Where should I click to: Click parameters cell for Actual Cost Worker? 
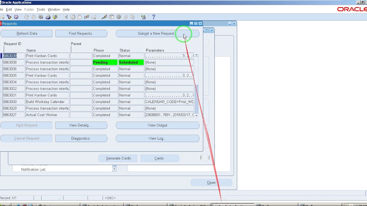169,115
